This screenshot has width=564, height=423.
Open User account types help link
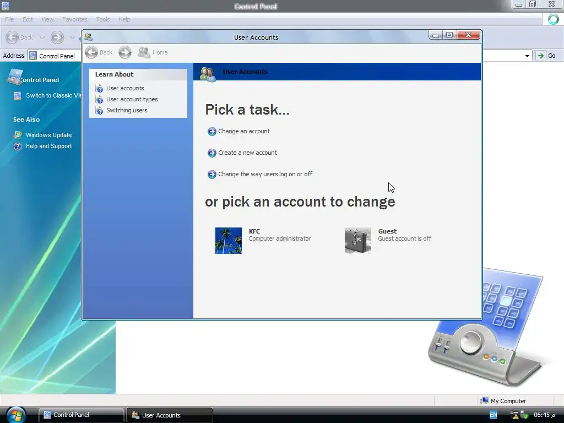click(132, 99)
